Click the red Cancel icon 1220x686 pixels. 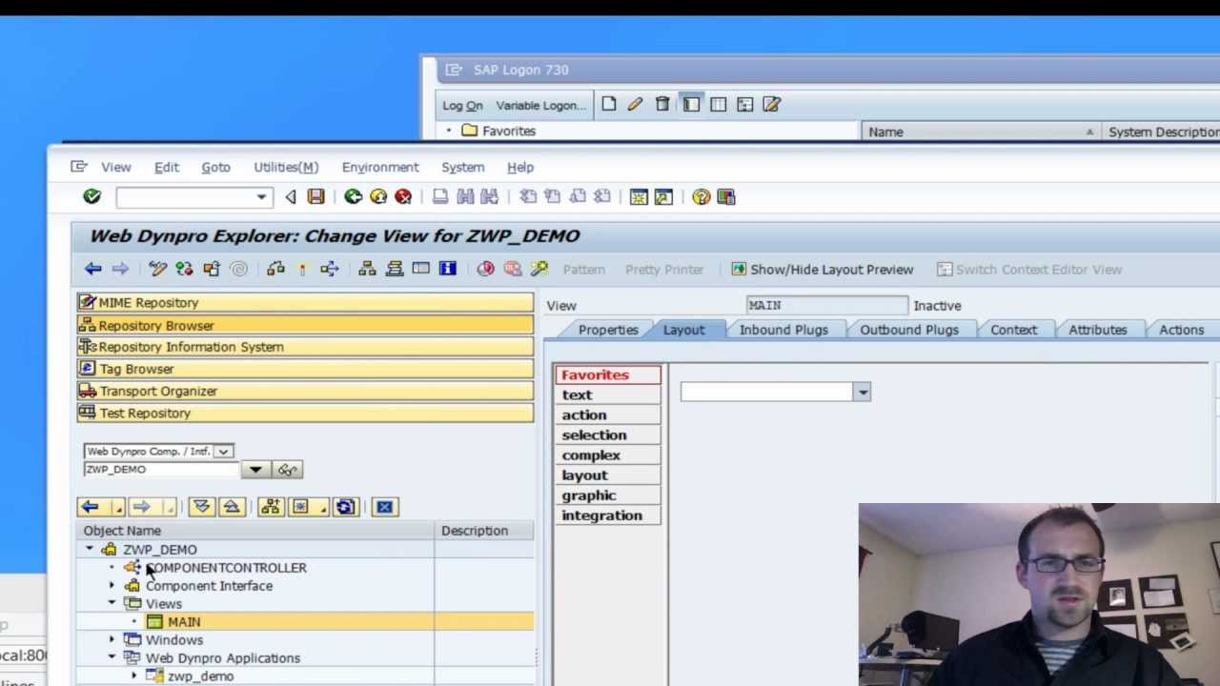click(403, 196)
